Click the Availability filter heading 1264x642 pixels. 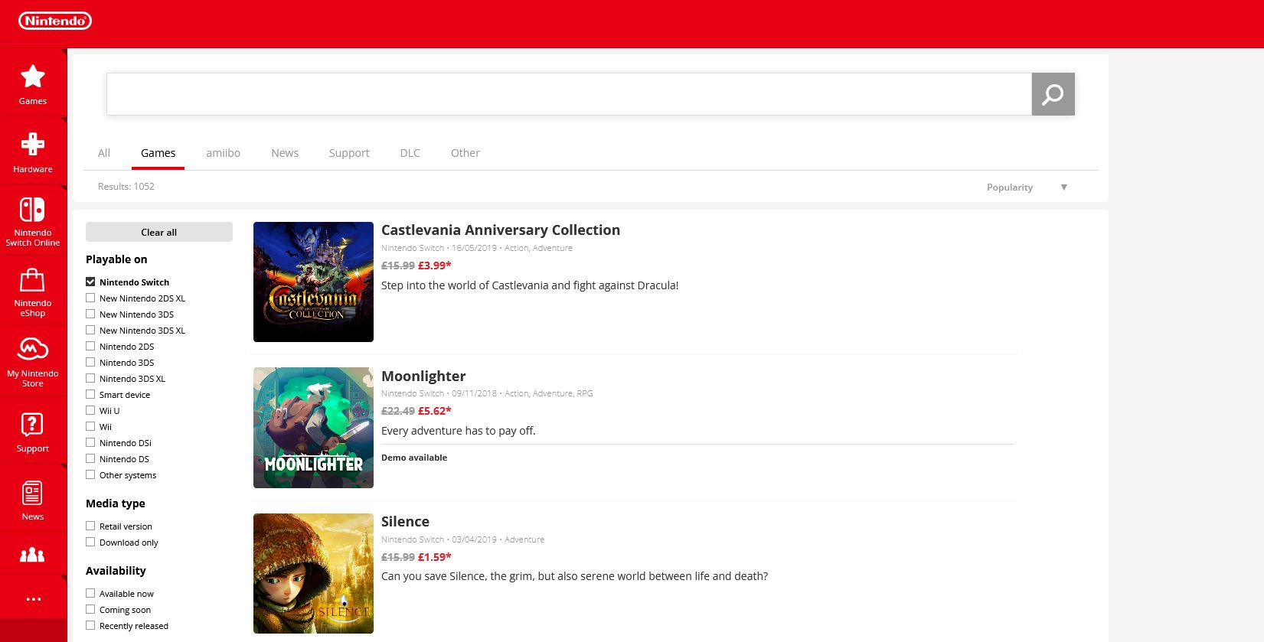coord(116,571)
